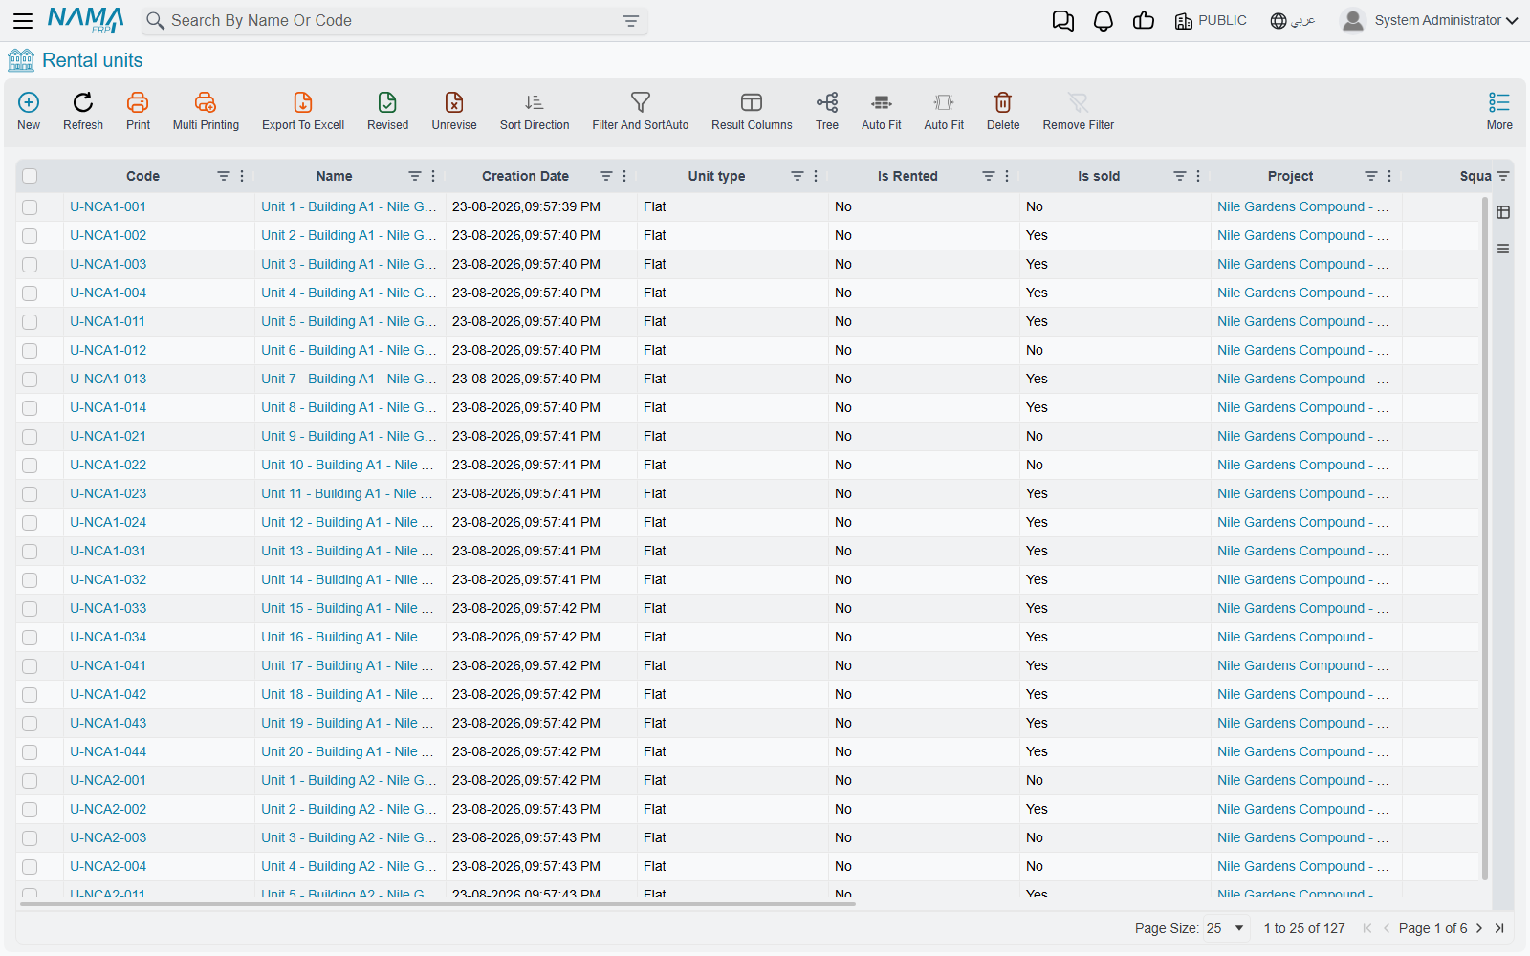Select checkbox for row U-NCA2-002
1530x956 pixels.
(30, 810)
